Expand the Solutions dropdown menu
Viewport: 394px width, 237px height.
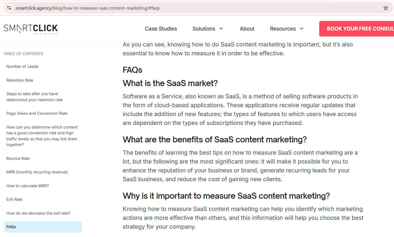pos(204,29)
